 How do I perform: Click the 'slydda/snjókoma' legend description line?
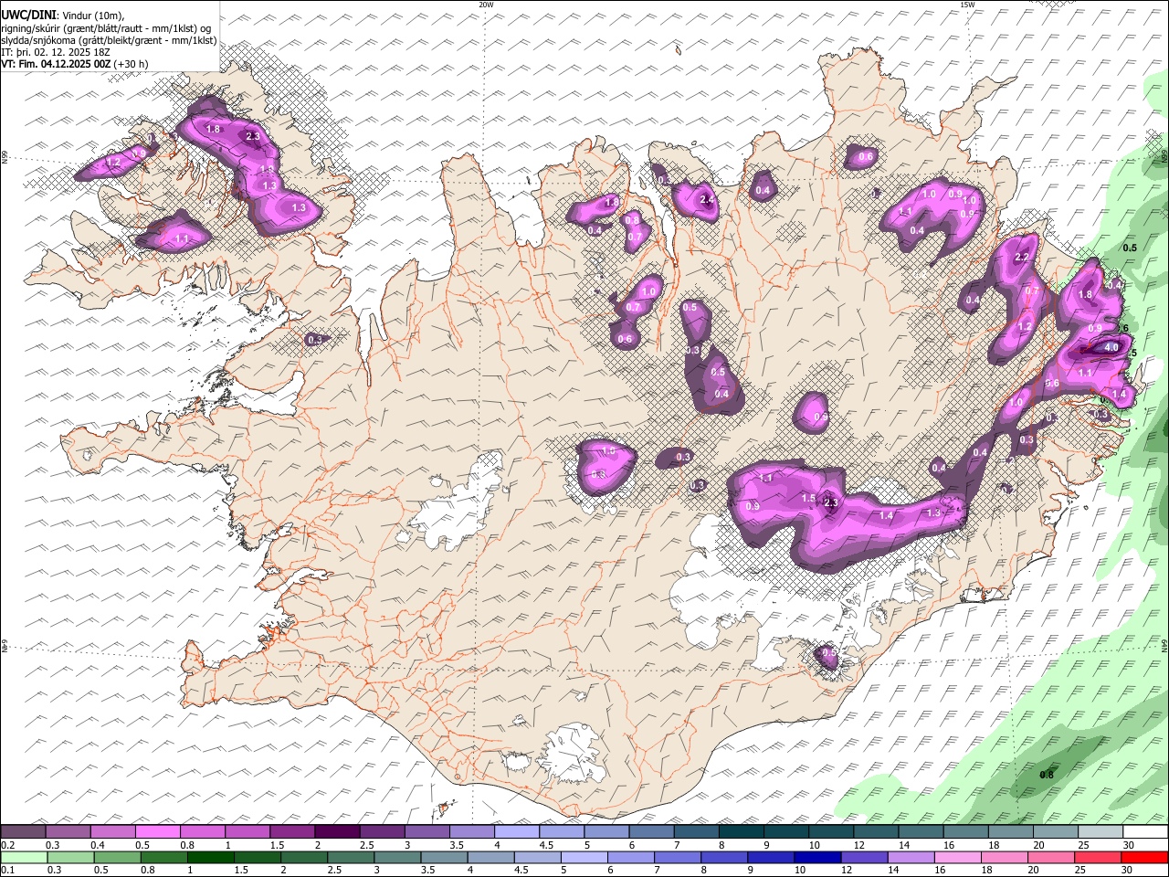pyautogui.click(x=110, y=39)
